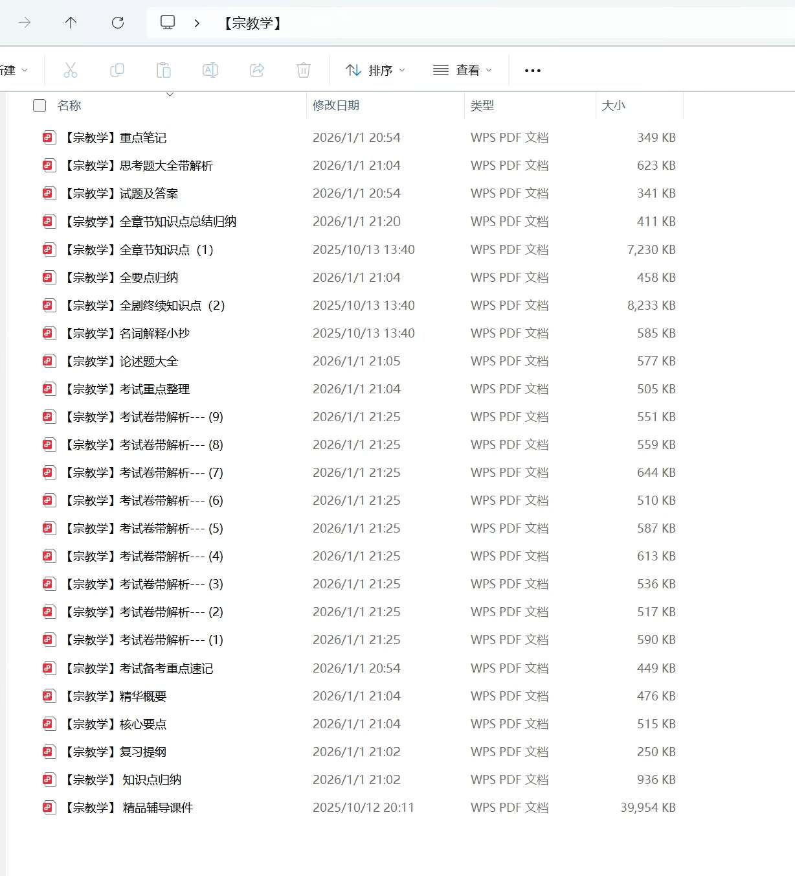Select the PDF icon of 考试卷带解析--- (5)
Viewport: 795px width, 876px height.
pos(49,528)
